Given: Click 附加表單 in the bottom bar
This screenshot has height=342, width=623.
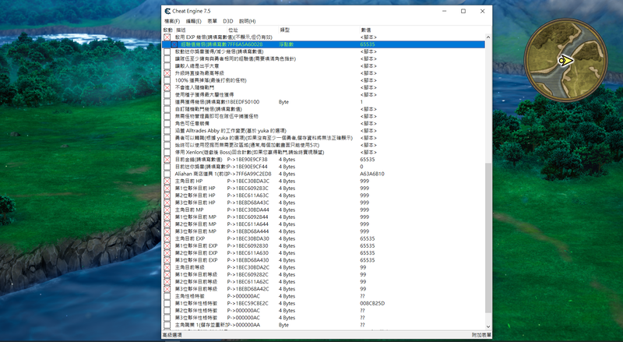Looking at the screenshot, I should 481,335.
